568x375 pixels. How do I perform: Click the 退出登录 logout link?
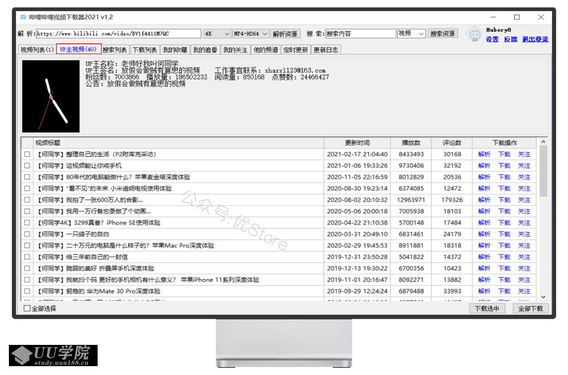click(x=535, y=39)
